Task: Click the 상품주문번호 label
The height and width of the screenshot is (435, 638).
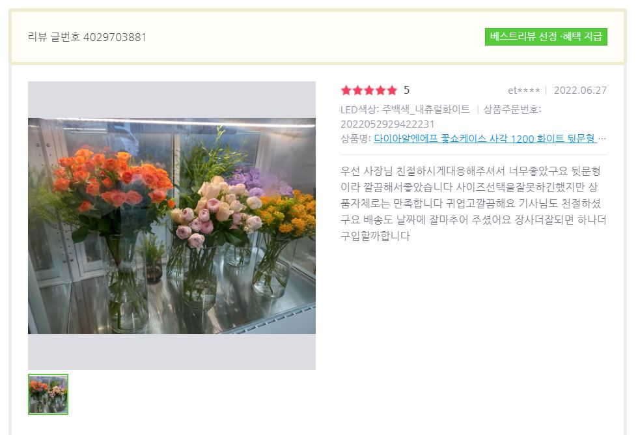Action: tap(512, 109)
